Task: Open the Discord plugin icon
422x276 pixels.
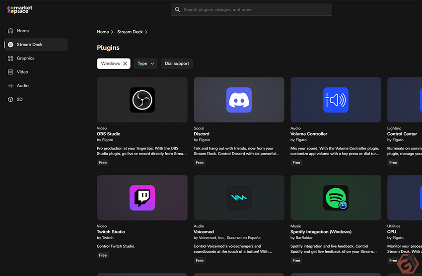Action: click(239, 100)
